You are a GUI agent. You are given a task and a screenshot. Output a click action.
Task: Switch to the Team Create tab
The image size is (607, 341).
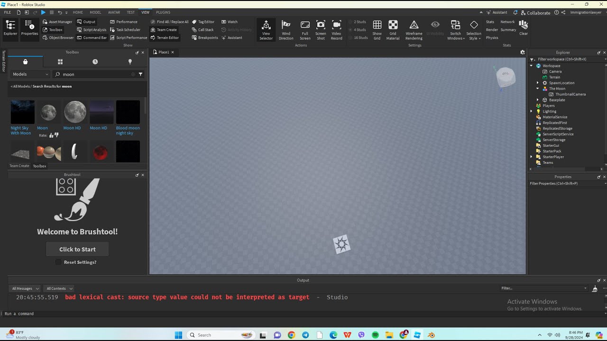(19, 166)
